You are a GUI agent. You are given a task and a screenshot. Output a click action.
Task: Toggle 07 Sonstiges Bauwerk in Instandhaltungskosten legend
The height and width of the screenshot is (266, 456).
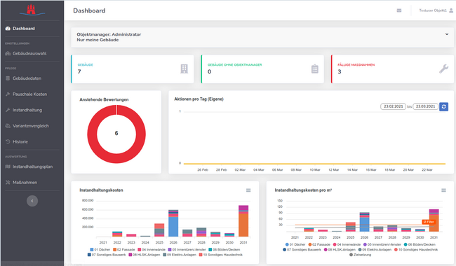[107, 255]
